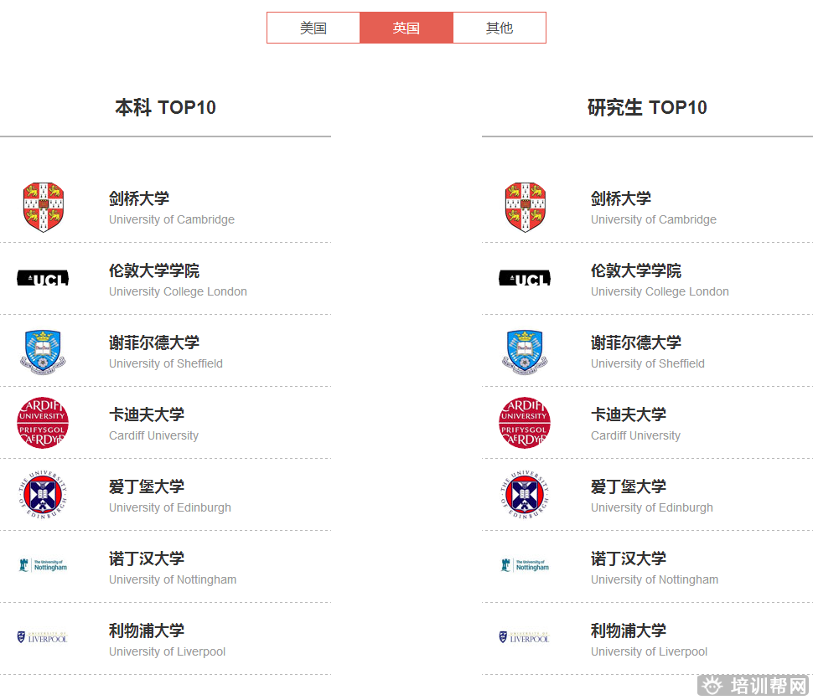The height and width of the screenshot is (700, 813).
Task: Click Sheffield crest in 本科 TOP10 list
Action: pyautogui.click(x=43, y=351)
